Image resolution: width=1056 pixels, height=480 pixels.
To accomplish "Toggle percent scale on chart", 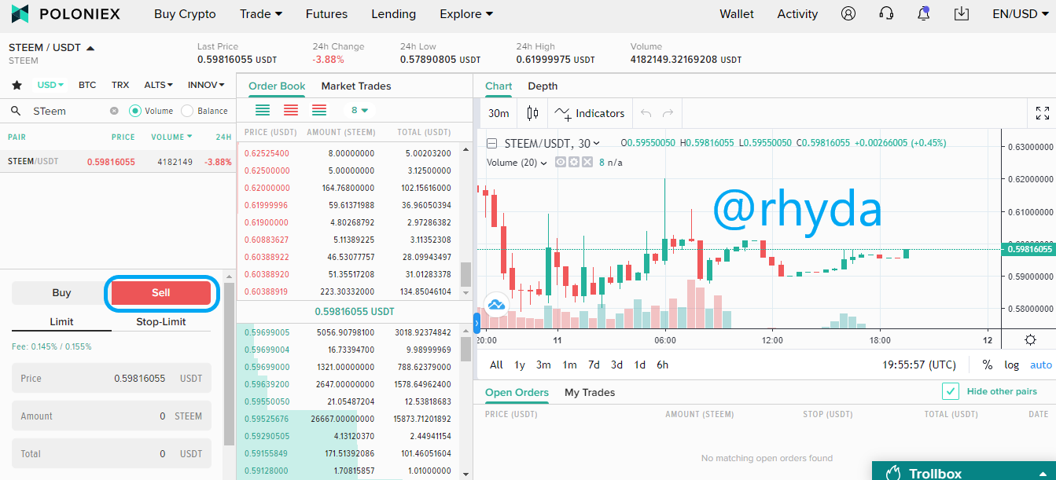I will (988, 365).
